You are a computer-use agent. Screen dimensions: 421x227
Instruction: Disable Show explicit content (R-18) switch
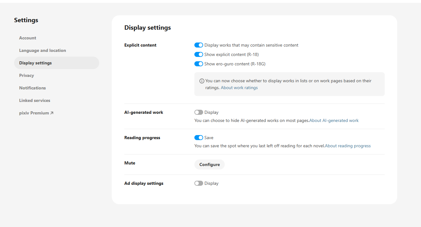199,55
